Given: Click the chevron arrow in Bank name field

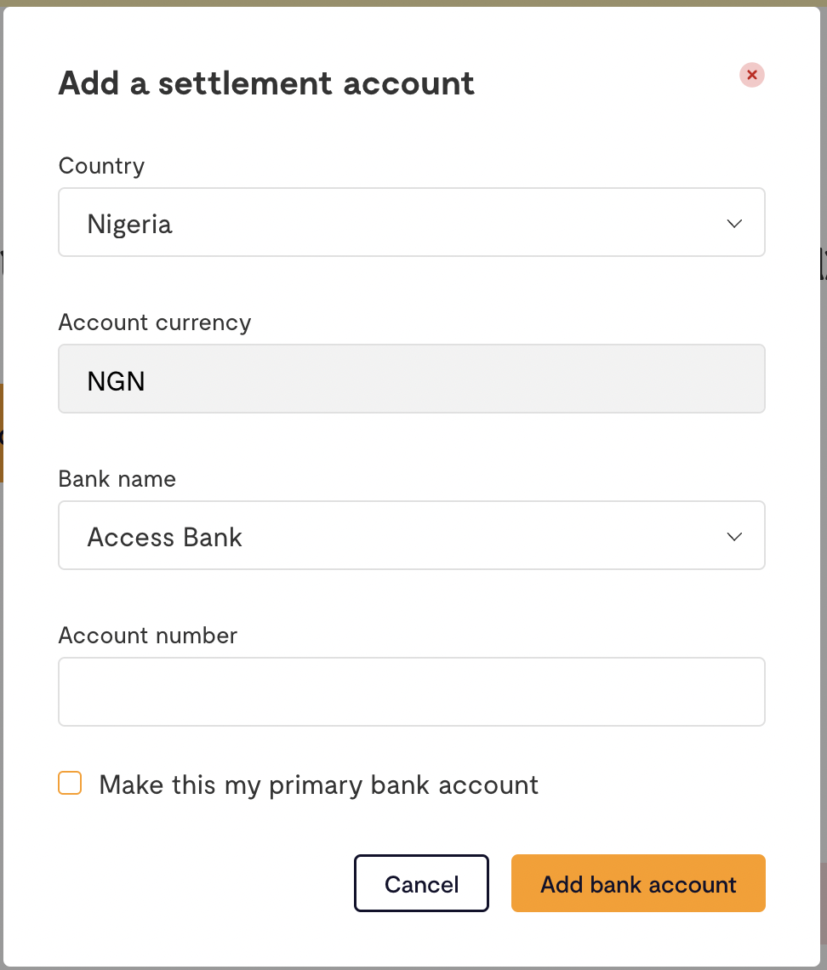Looking at the screenshot, I should click(x=734, y=536).
